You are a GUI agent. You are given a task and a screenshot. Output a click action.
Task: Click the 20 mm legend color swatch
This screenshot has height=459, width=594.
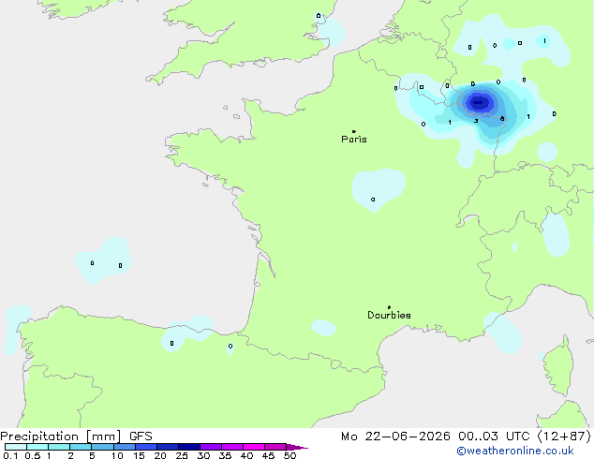point(168,447)
